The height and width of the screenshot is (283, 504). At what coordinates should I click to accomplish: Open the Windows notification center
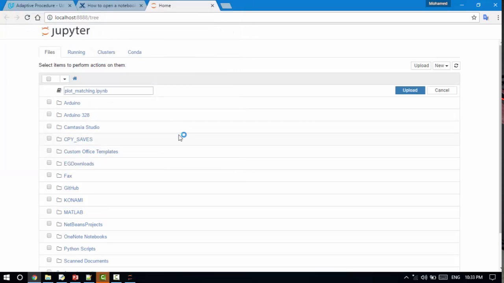493,277
